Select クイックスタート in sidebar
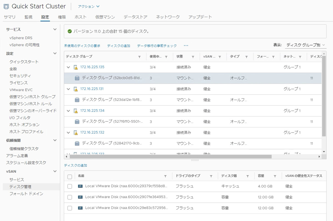This screenshot has height=221, width=333. [x=24, y=62]
